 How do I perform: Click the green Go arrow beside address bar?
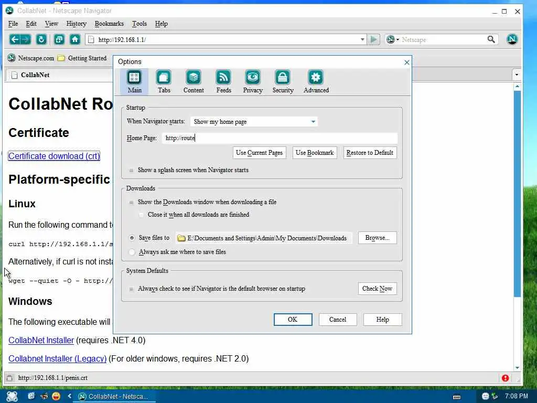coord(373,39)
